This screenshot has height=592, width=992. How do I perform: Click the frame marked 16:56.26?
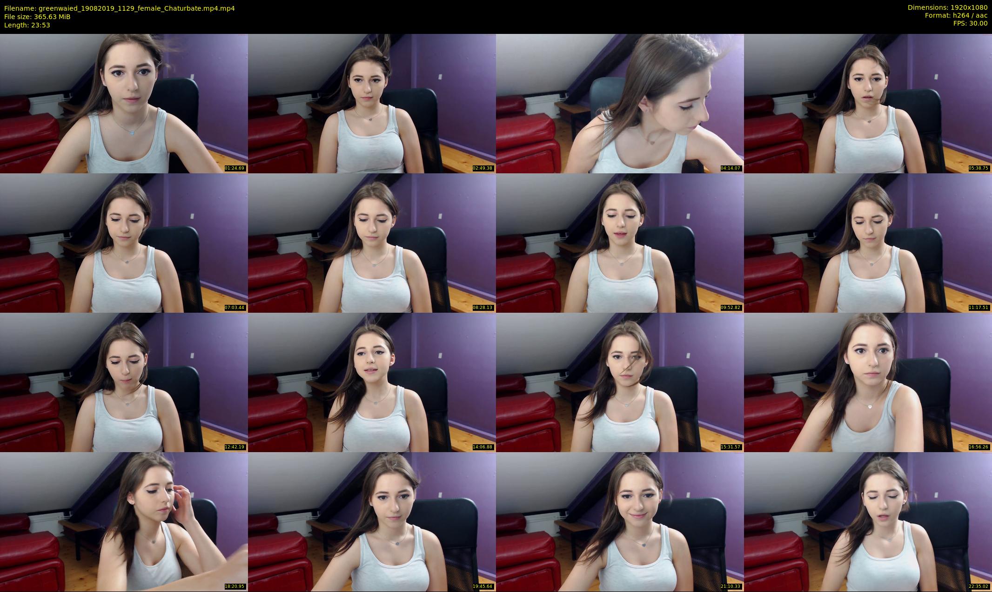868,382
